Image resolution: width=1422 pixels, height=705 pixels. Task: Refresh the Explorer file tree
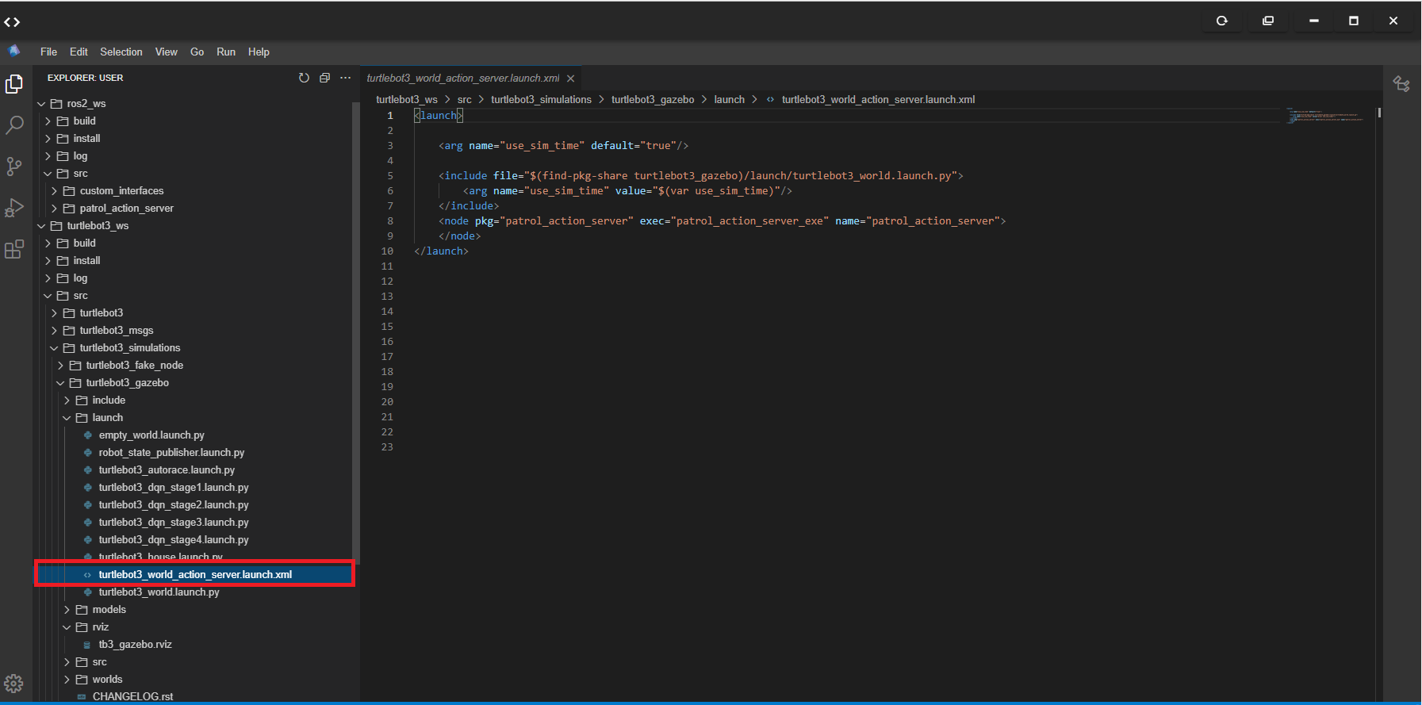tap(304, 78)
